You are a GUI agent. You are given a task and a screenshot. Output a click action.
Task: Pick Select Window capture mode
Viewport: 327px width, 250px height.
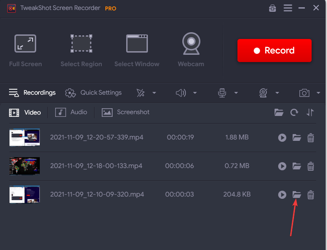(x=137, y=50)
